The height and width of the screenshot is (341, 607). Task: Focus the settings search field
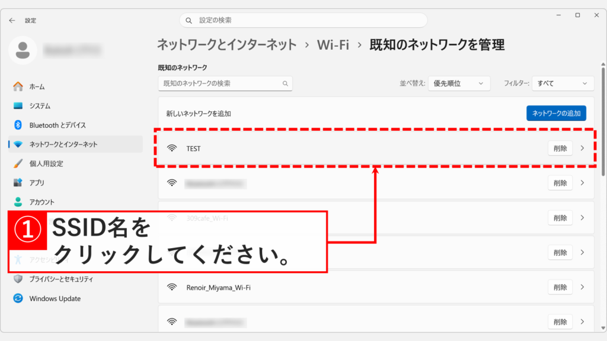(303, 20)
